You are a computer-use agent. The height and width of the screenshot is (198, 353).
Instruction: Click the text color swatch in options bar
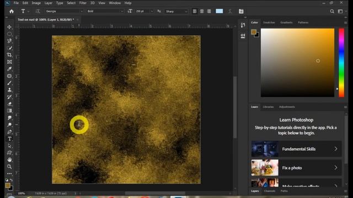coord(220,11)
